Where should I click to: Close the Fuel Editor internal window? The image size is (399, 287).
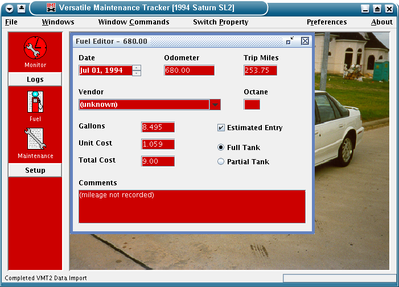point(305,41)
